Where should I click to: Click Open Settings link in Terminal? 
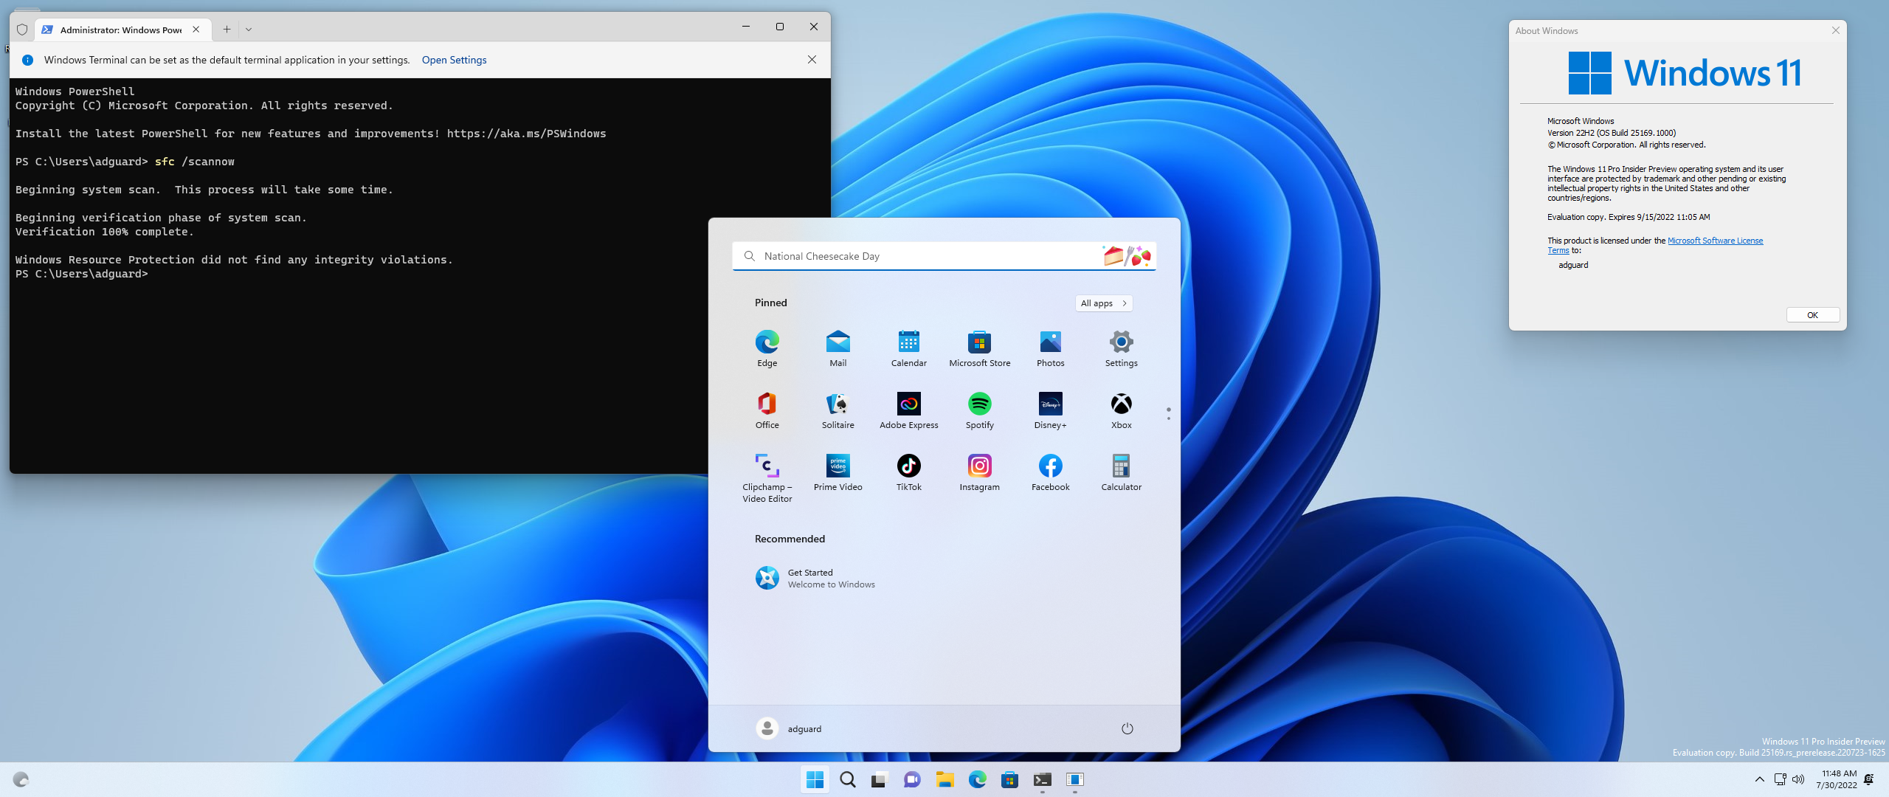[454, 60]
